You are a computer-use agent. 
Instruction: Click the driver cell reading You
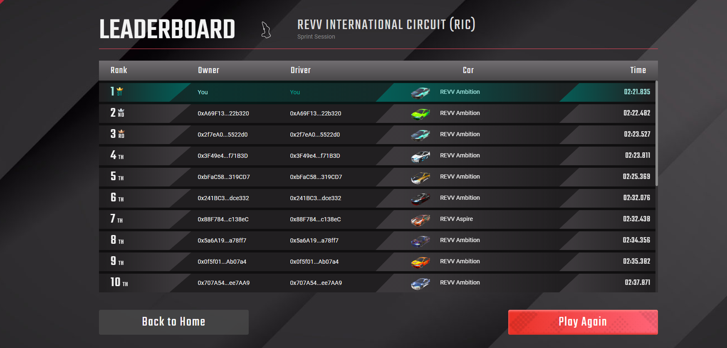(295, 92)
